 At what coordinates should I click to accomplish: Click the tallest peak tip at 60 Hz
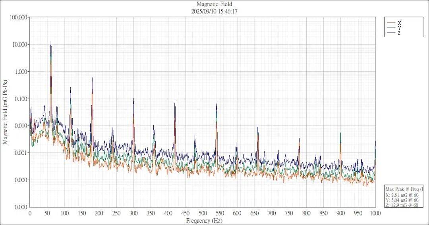[51, 42]
